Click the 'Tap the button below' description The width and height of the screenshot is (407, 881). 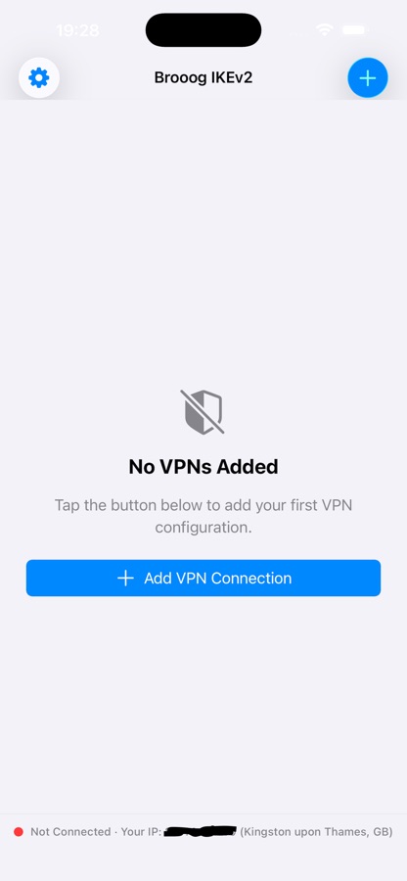pyautogui.click(x=203, y=516)
